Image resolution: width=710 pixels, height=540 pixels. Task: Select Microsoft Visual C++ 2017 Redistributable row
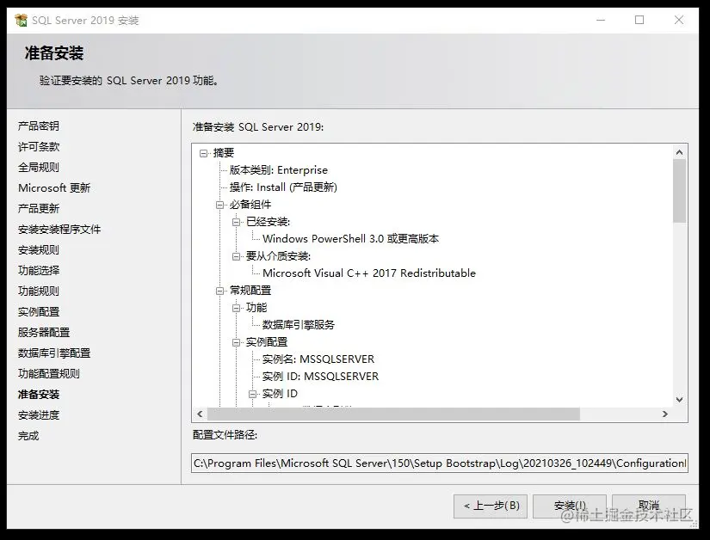pyautogui.click(x=369, y=273)
